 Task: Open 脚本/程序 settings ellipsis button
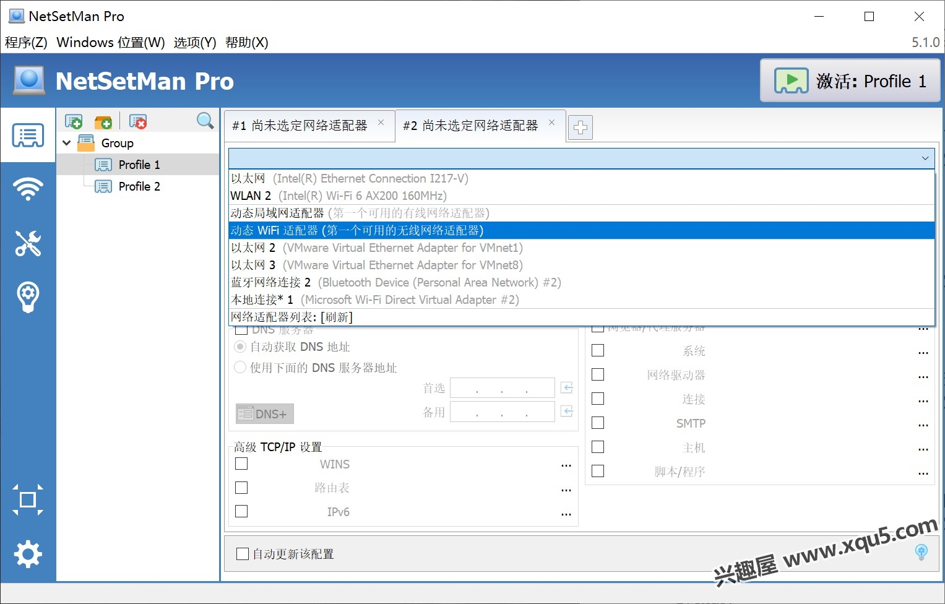pyautogui.click(x=923, y=473)
